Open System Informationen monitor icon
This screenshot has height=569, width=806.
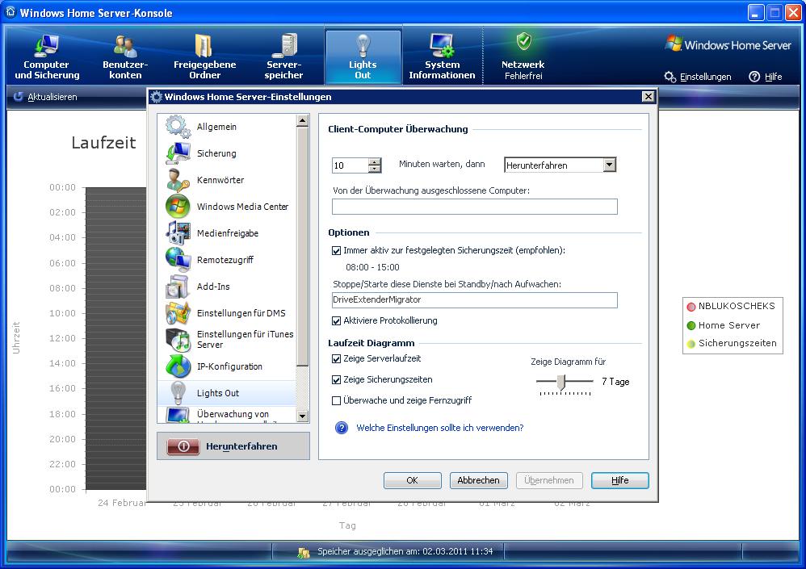tap(442, 46)
